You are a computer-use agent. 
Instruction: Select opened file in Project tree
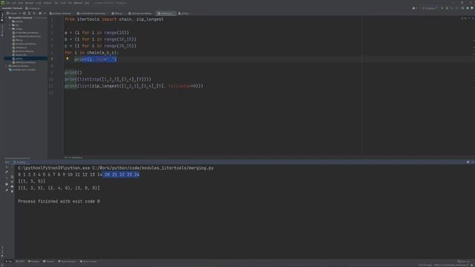24,13
